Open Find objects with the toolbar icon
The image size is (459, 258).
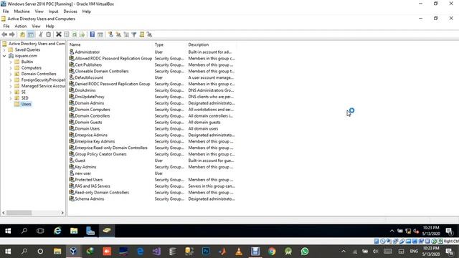[142, 34]
